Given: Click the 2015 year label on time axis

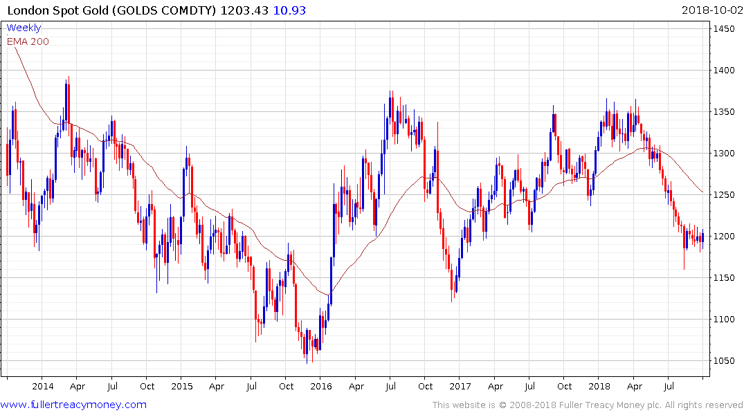Looking at the screenshot, I should pos(182,386).
